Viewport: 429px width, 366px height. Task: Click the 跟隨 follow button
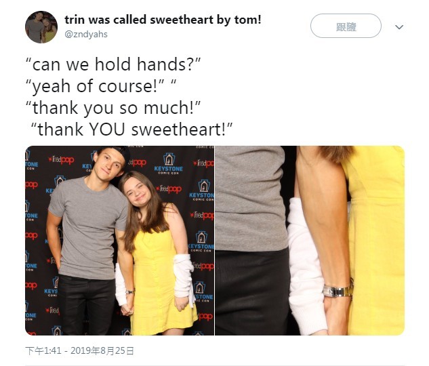(346, 26)
